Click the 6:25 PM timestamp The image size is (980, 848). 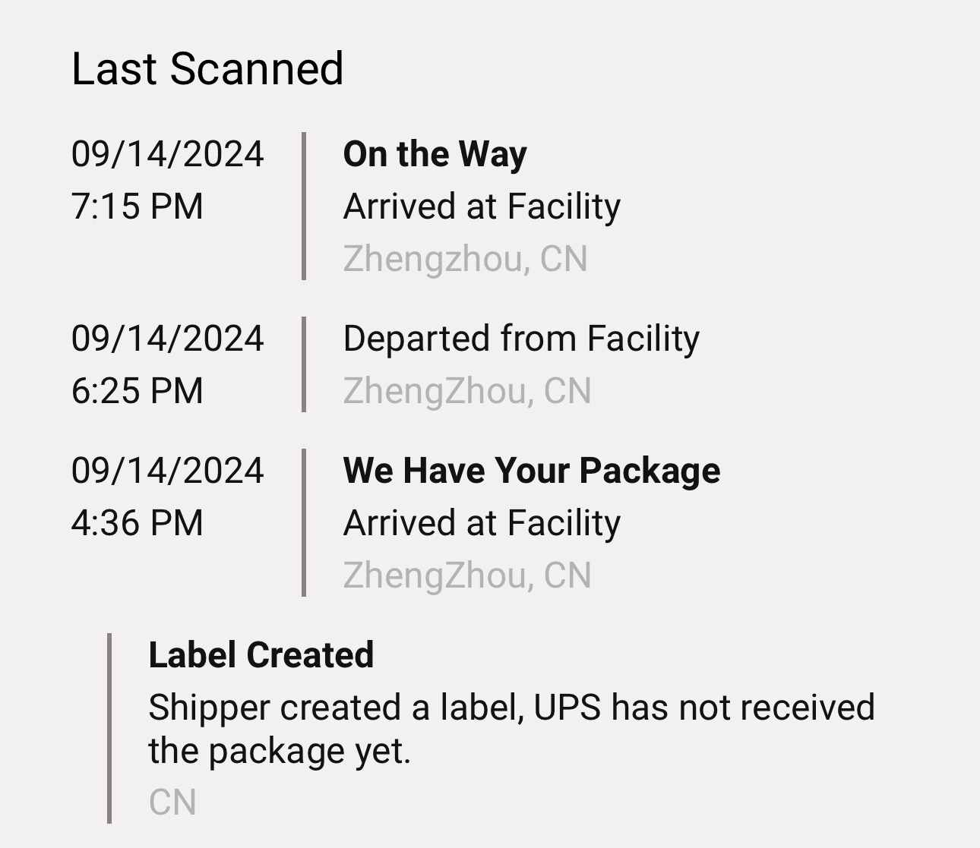pos(137,391)
